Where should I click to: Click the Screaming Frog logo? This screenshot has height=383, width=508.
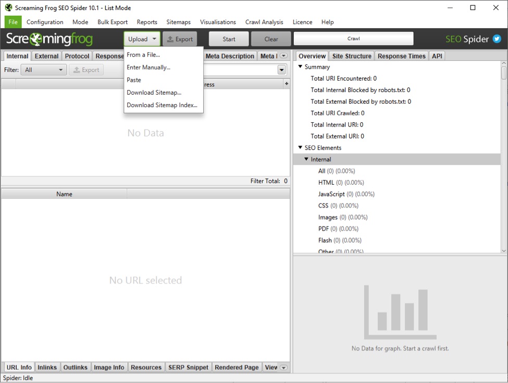pos(49,39)
